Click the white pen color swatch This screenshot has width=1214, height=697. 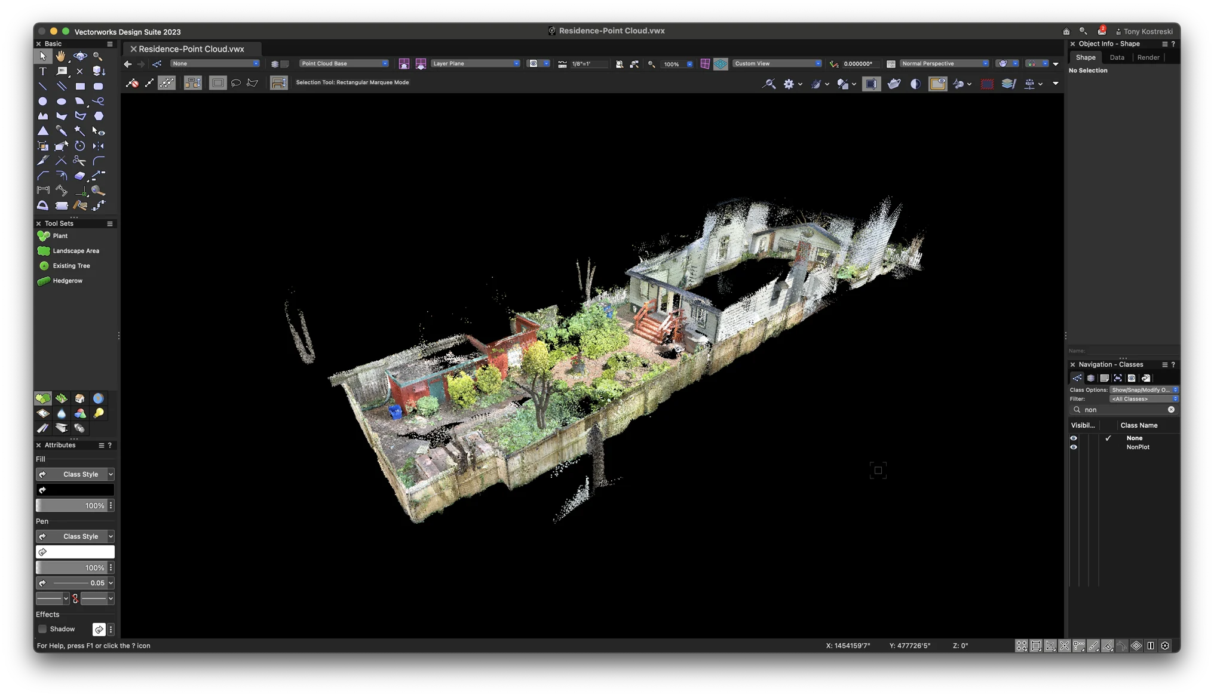[x=75, y=552]
